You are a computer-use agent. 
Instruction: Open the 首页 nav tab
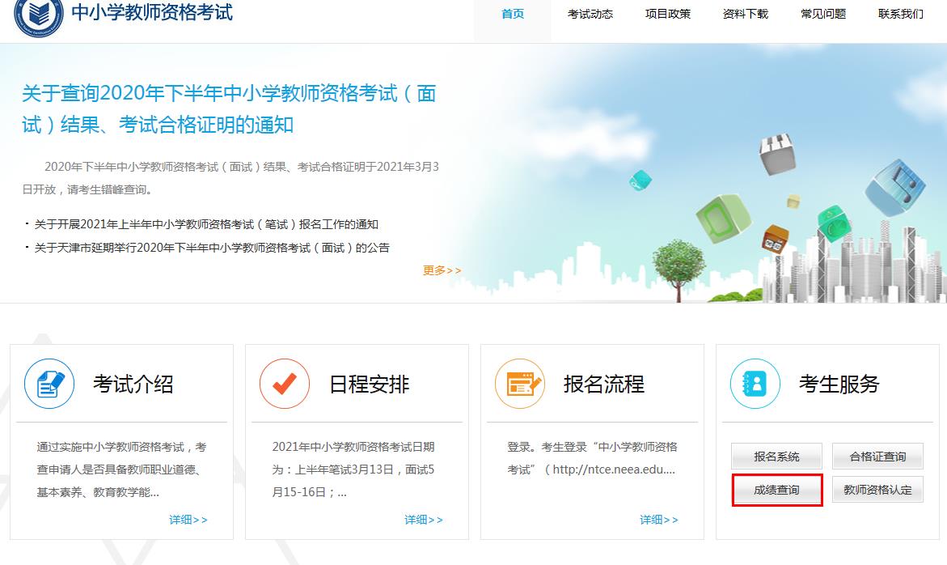(x=513, y=14)
